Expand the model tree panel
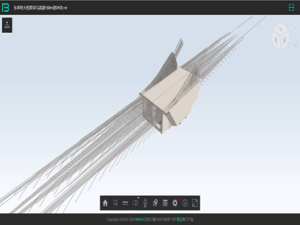The image size is (300, 225). point(7,25)
